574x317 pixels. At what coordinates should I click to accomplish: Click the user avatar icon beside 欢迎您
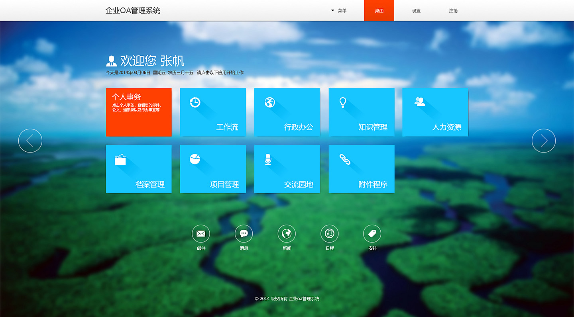click(112, 61)
